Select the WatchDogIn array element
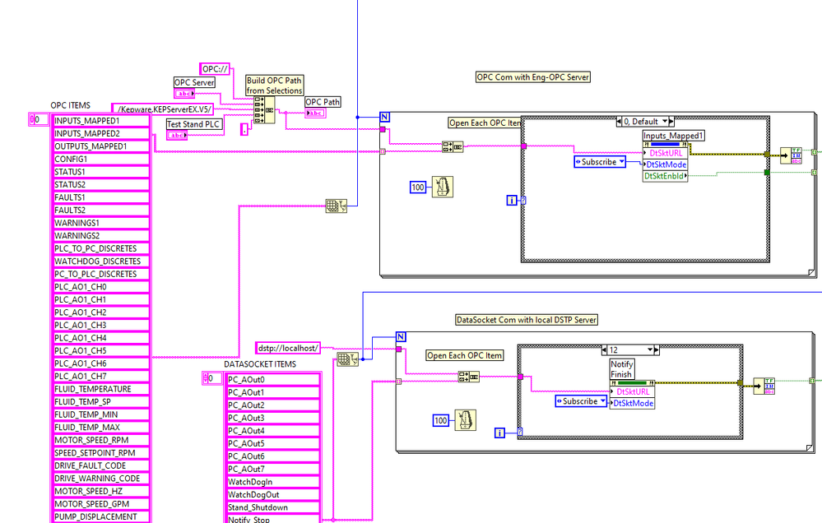 (x=273, y=482)
